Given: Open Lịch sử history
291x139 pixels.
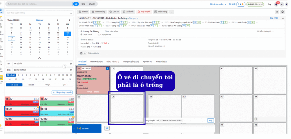Looking at the screenshot, I should coord(114,12).
